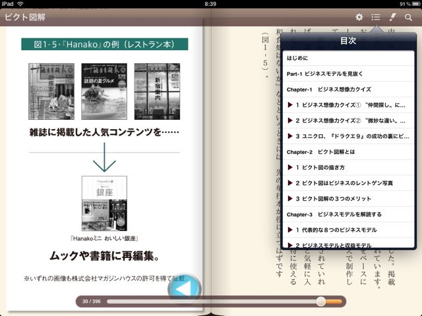Screen dimensions: 422x316
Task: Go to section 2 ビジネス想像力クイズ②
Action: coord(348,120)
